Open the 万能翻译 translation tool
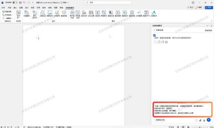 pos(27,14)
